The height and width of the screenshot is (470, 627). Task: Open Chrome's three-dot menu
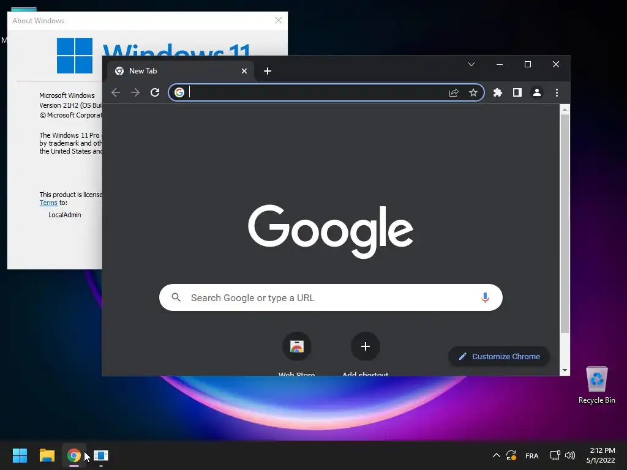click(557, 93)
